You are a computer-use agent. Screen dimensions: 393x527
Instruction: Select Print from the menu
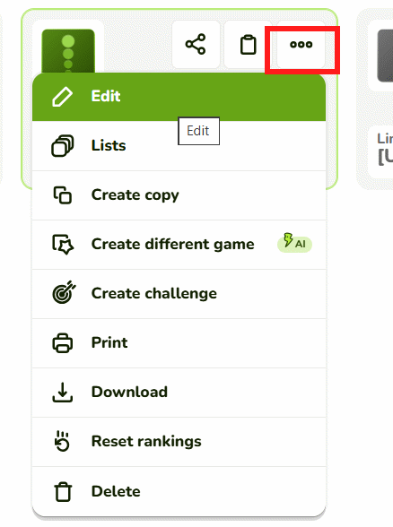[x=179, y=343]
